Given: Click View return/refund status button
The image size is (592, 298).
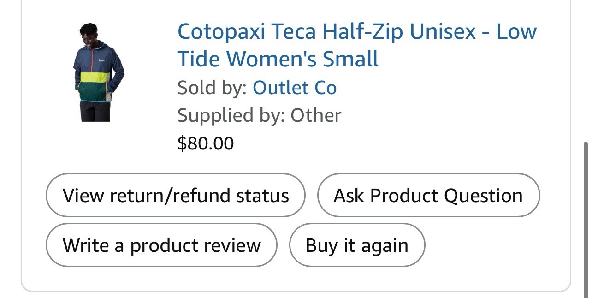Looking at the screenshot, I should [175, 196].
